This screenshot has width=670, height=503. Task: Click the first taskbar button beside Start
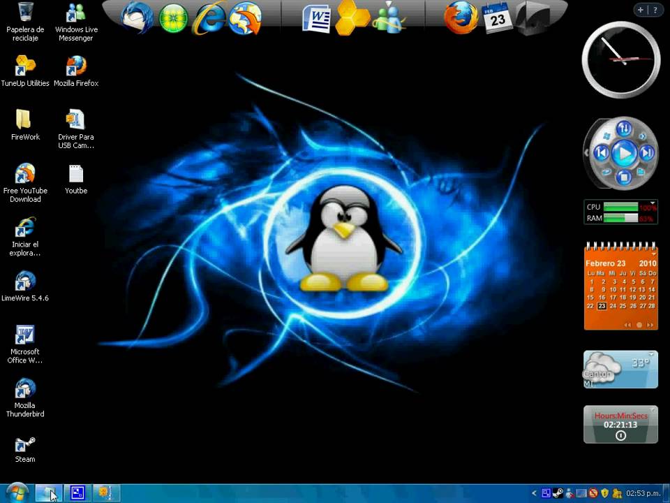[49, 493]
